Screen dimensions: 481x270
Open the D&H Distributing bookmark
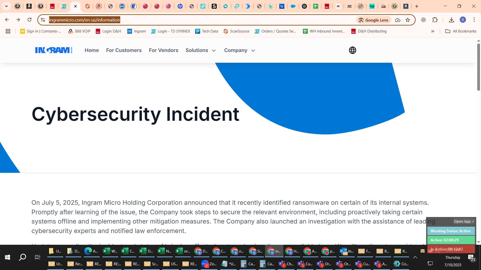coord(369,31)
